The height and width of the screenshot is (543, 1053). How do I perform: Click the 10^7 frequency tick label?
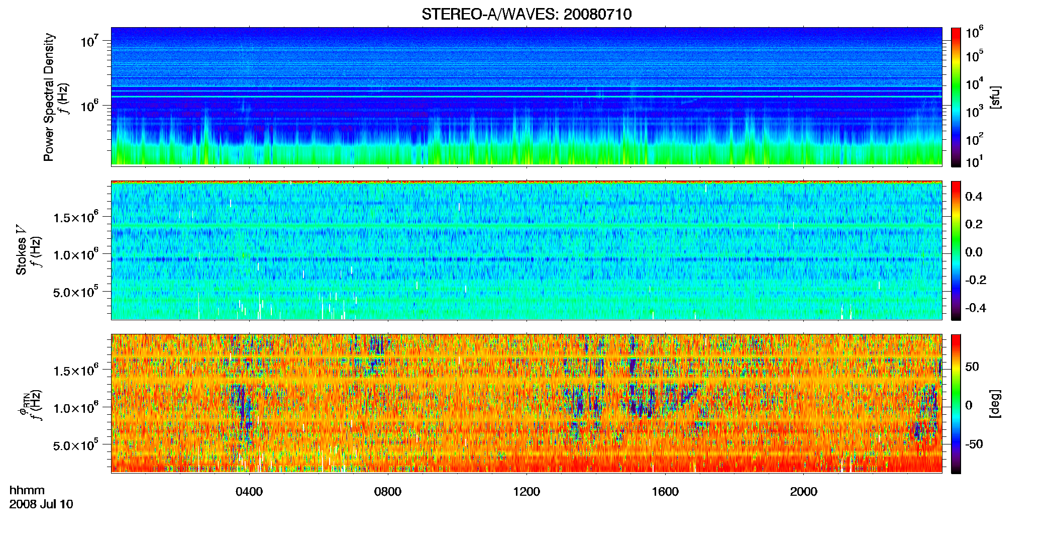pos(89,40)
